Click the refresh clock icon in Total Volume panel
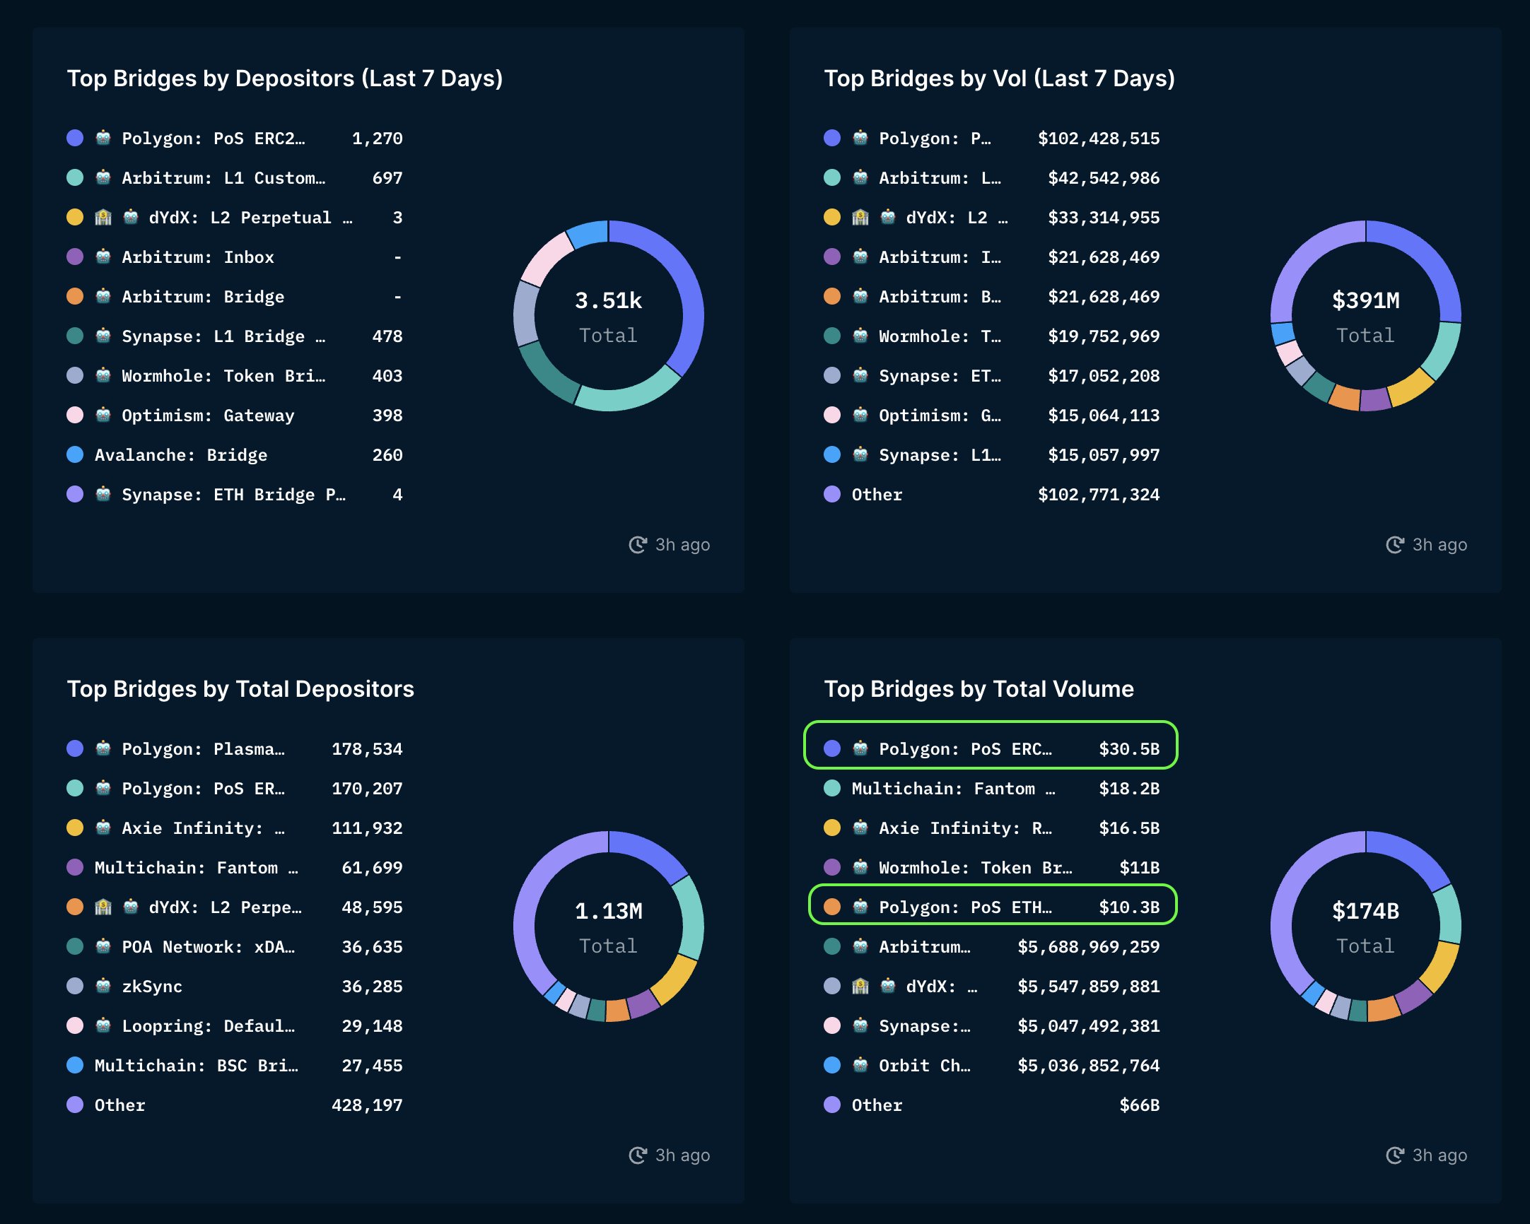The image size is (1530, 1224). (x=1394, y=1155)
